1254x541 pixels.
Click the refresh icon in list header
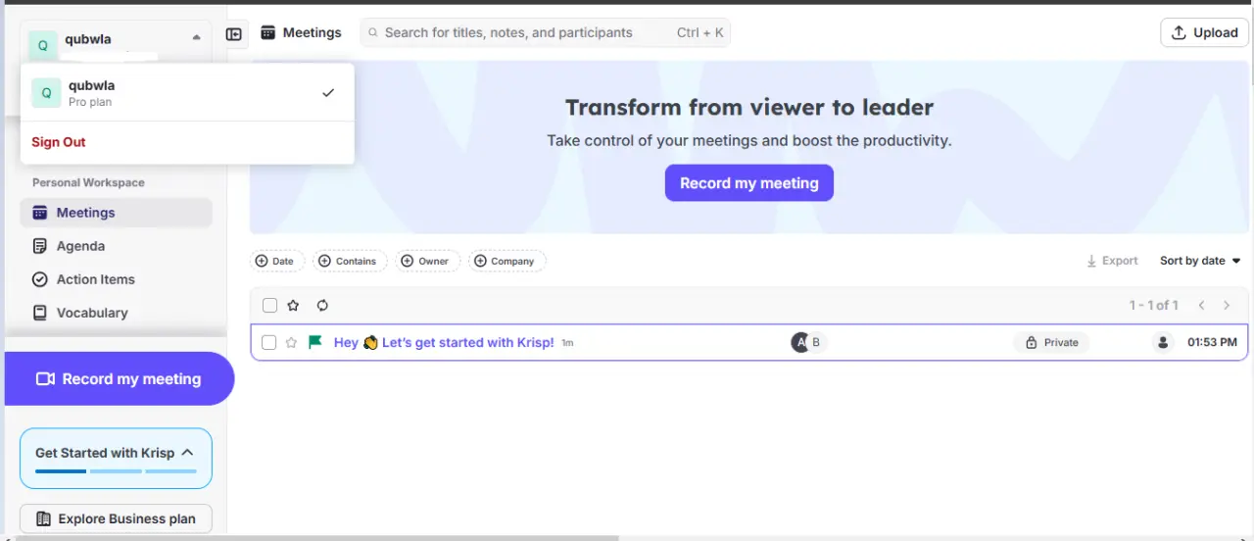tap(322, 306)
